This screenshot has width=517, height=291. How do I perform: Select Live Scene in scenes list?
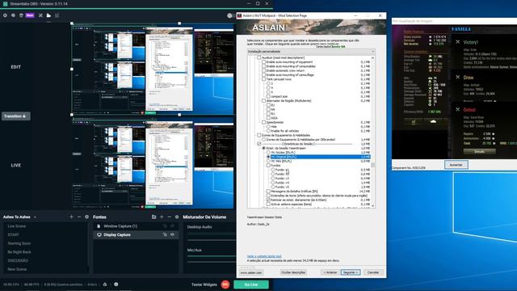tap(17, 226)
